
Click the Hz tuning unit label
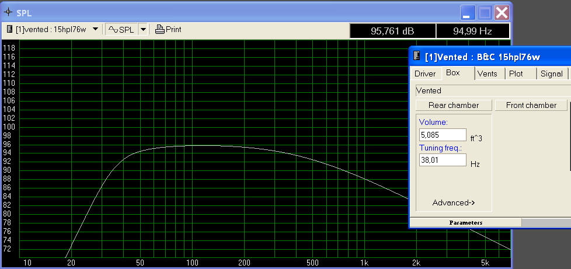click(475, 164)
